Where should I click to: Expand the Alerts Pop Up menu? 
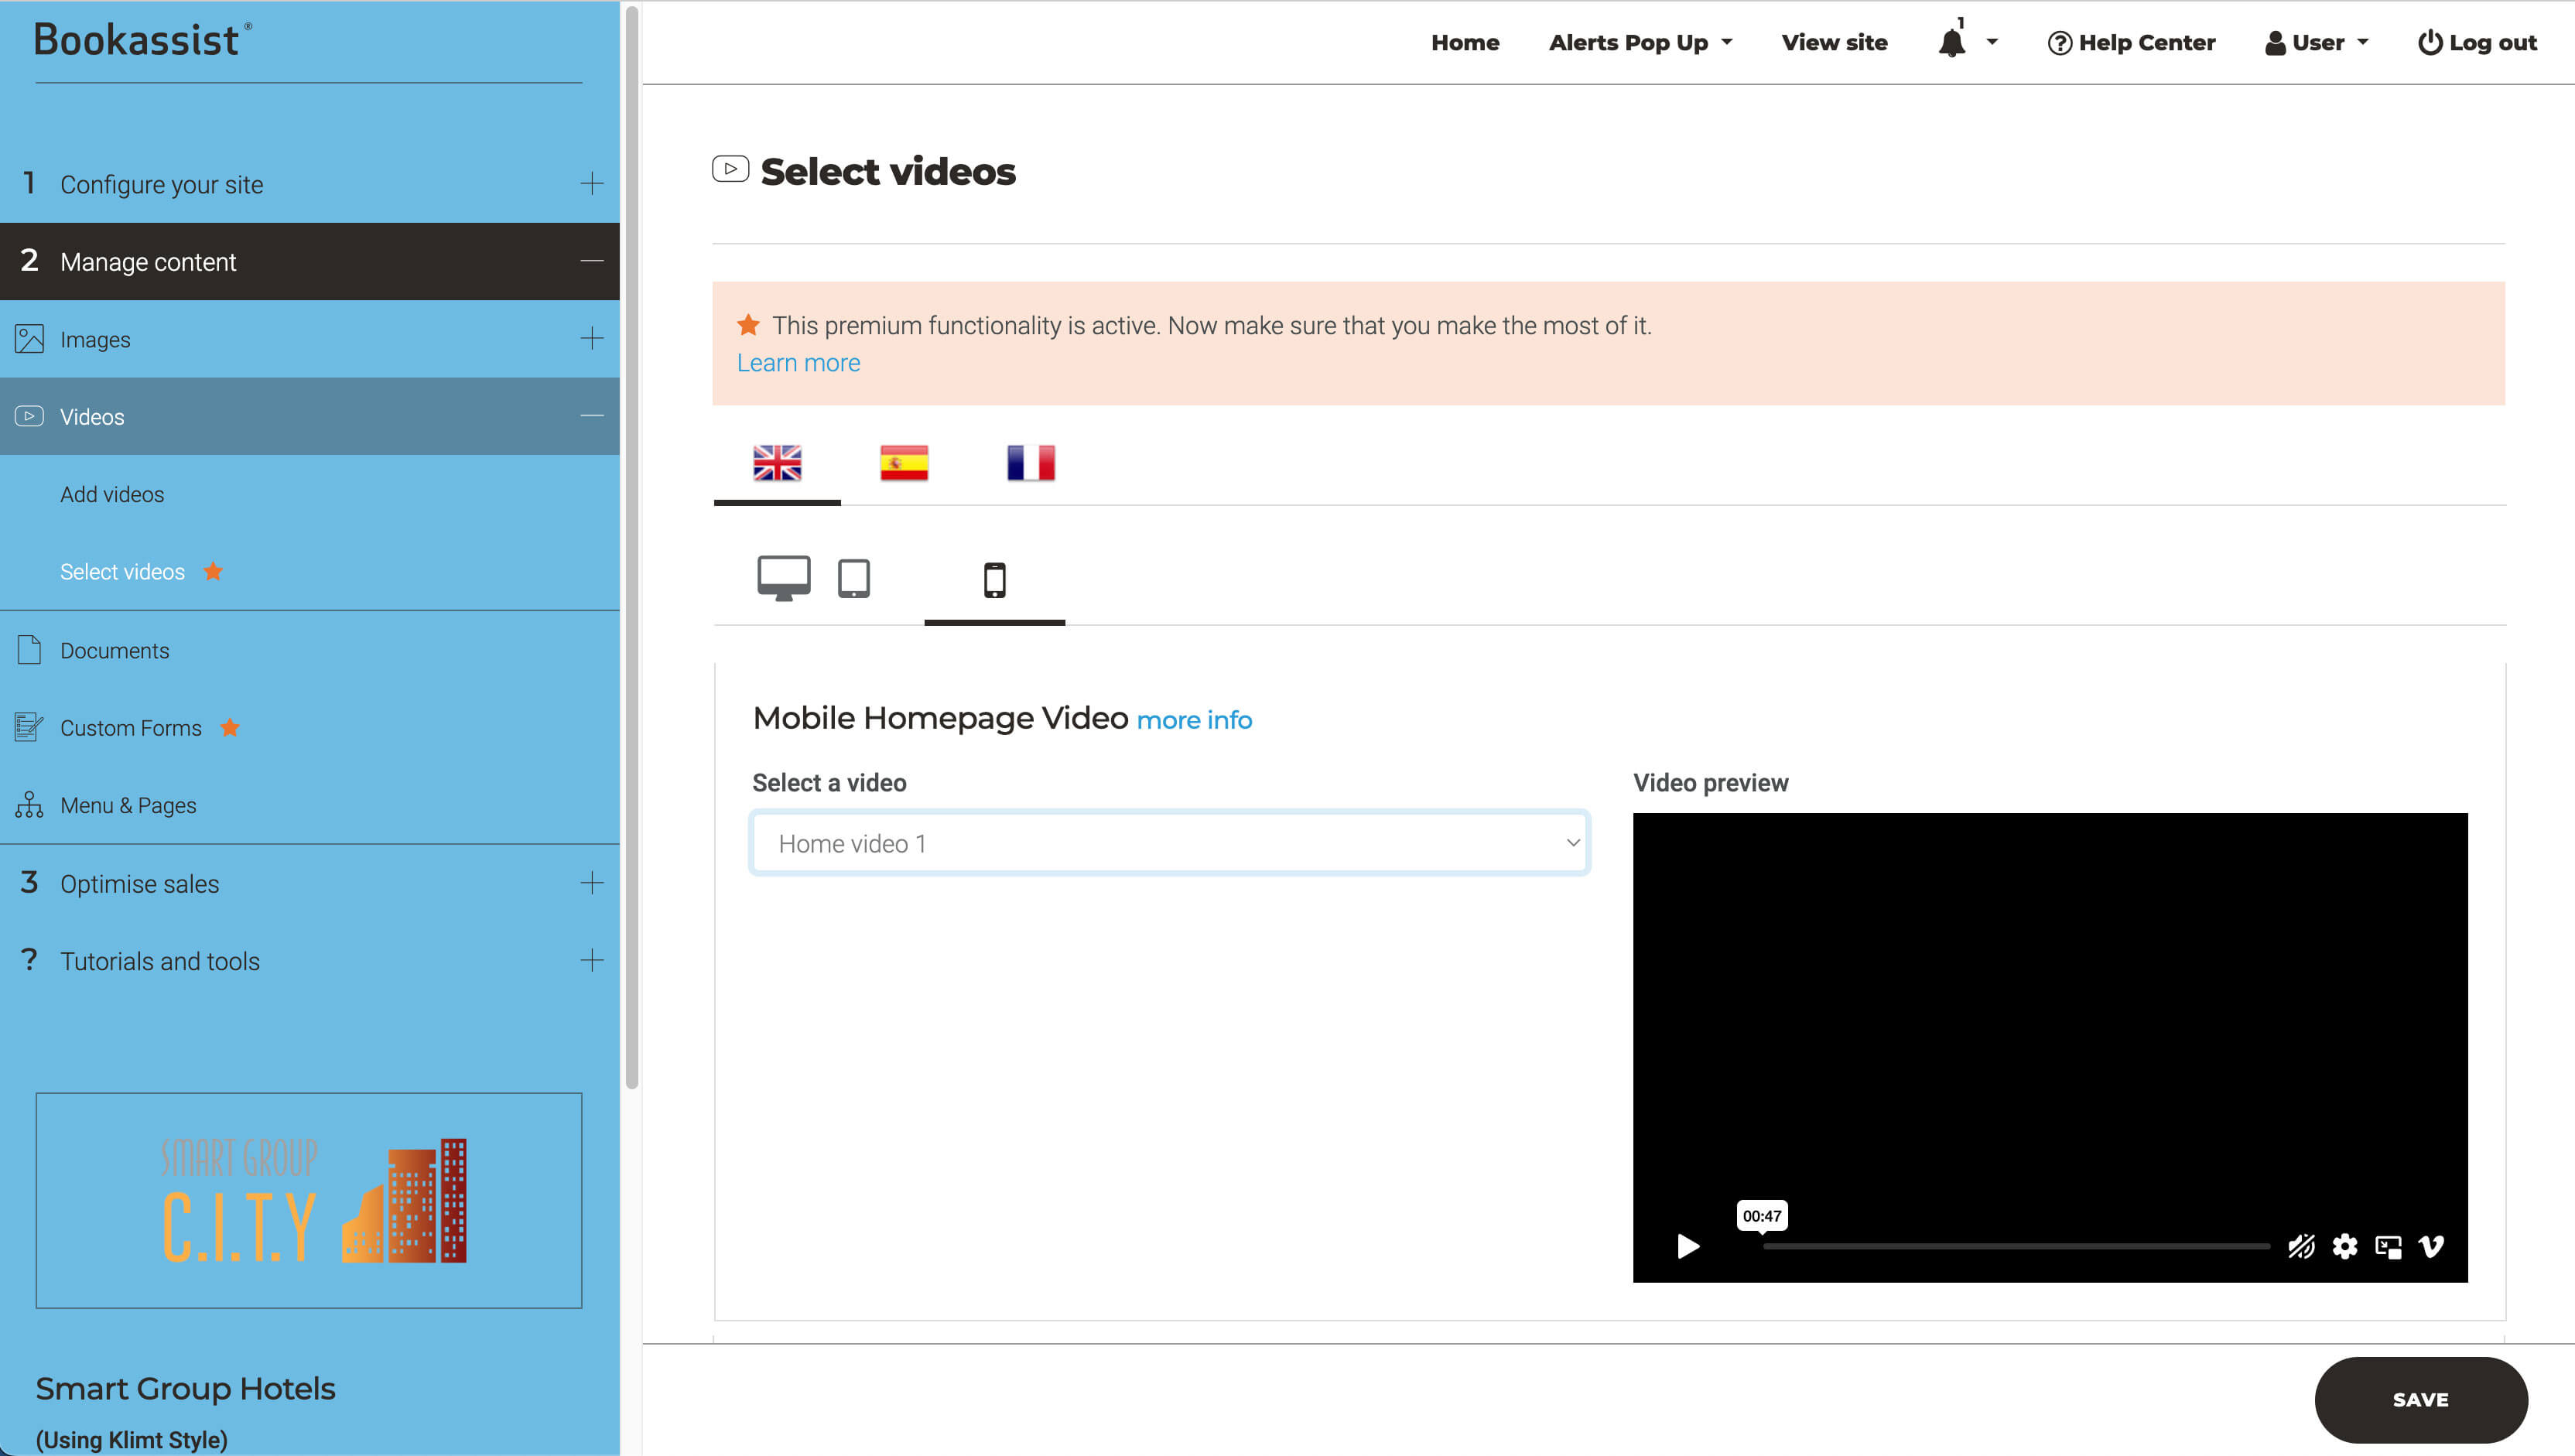(1640, 43)
